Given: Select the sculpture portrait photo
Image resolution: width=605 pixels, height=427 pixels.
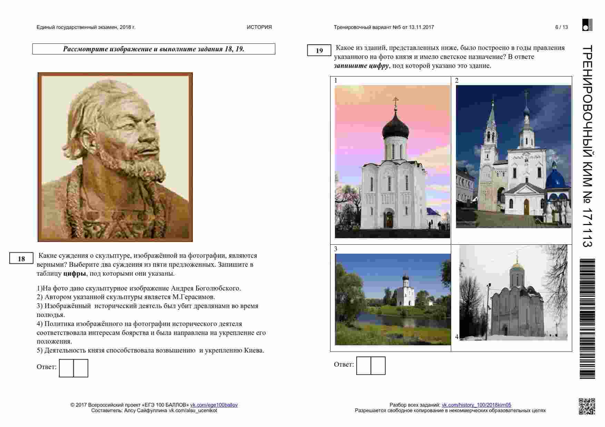Looking at the screenshot, I should tap(115, 157).
